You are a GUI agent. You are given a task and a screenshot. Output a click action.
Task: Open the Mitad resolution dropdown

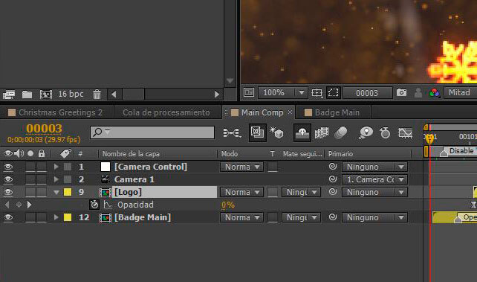pyautogui.click(x=461, y=92)
